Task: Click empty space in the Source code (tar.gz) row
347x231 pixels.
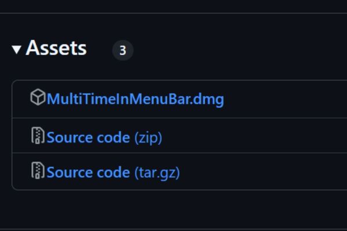Action: pyautogui.click(x=260, y=172)
